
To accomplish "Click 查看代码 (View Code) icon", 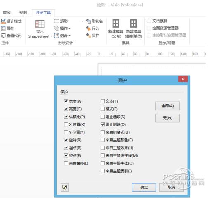I will click(x=3, y=36).
